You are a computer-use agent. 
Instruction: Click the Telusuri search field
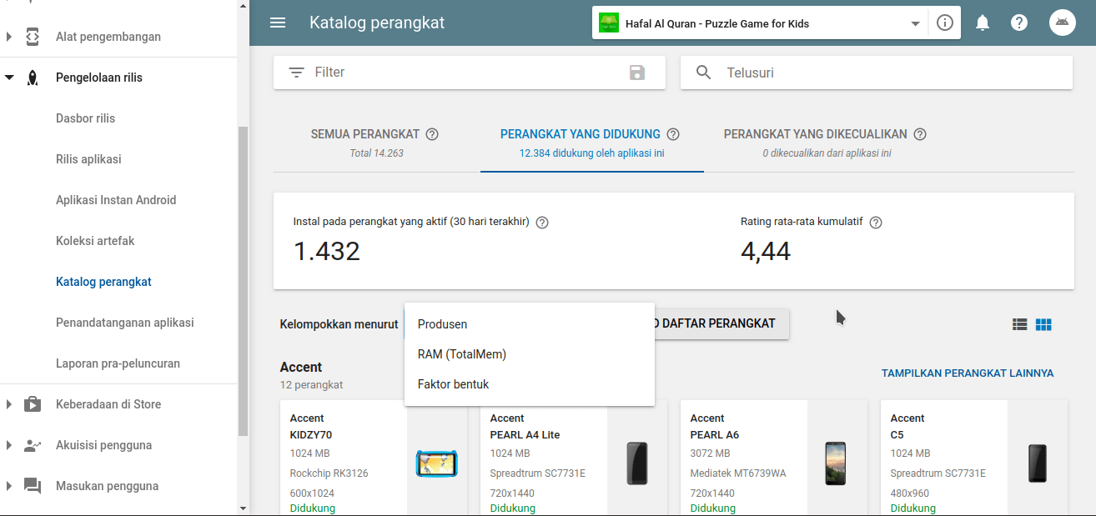click(876, 73)
